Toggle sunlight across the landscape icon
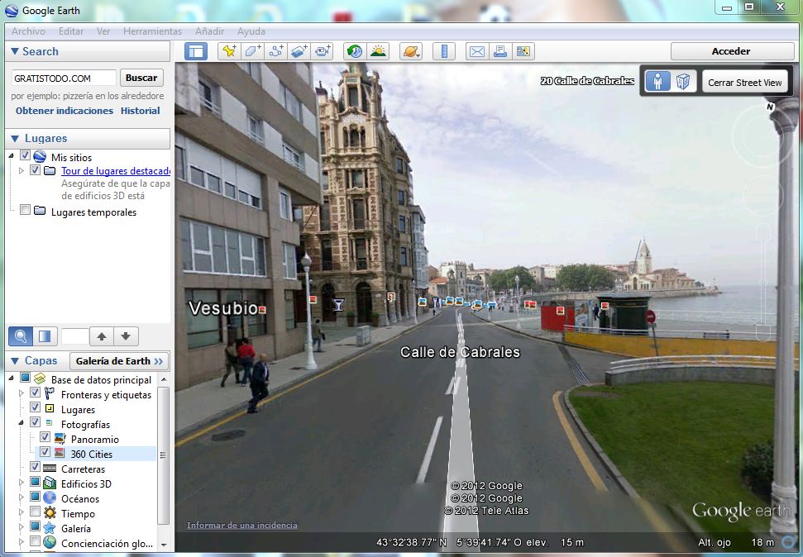The image size is (803, 557). click(x=378, y=51)
